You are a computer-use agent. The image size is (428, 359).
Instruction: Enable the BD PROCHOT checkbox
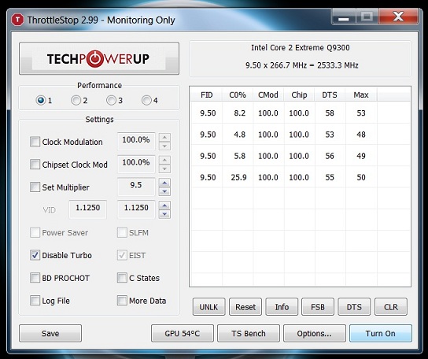point(35,278)
